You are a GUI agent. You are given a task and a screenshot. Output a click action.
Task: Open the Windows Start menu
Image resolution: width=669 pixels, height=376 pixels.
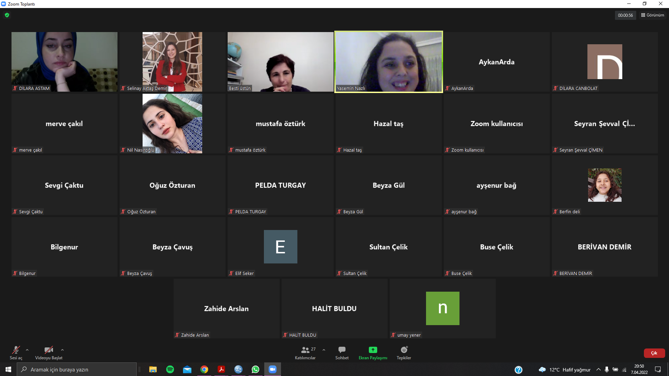(8, 369)
